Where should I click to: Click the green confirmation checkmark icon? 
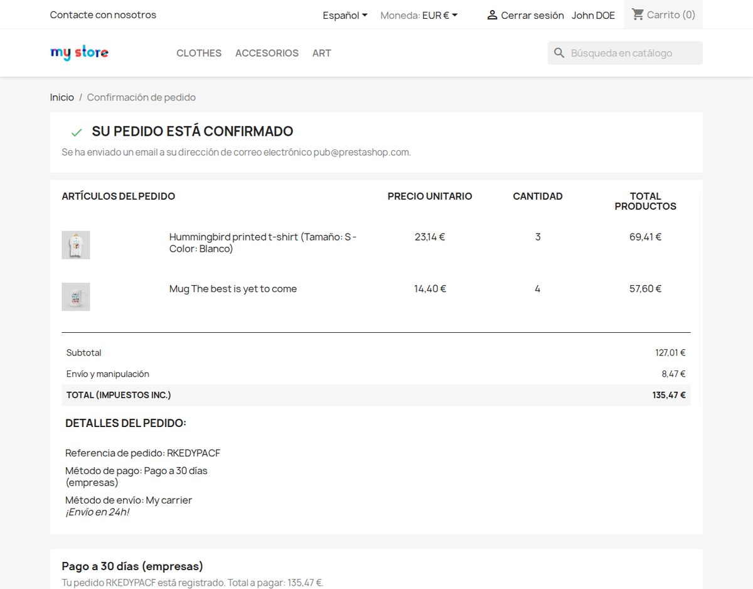(x=77, y=132)
